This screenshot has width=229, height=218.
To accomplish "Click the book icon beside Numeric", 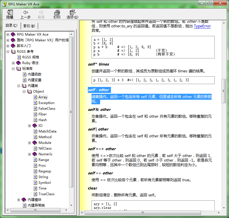I will (35, 154).
